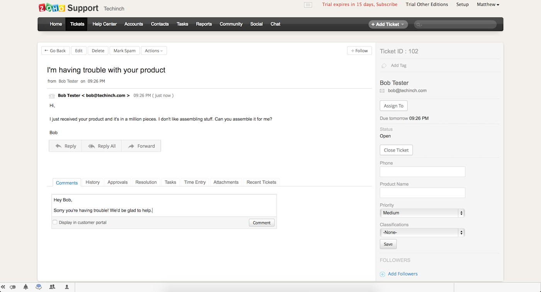This screenshot has width=541, height=292.
Task: Click the Bob Tester sender link under title
Action: coord(68,81)
